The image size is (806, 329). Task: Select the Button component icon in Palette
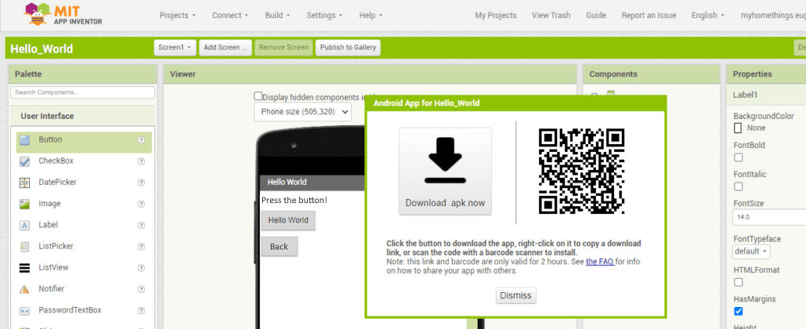(24, 140)
